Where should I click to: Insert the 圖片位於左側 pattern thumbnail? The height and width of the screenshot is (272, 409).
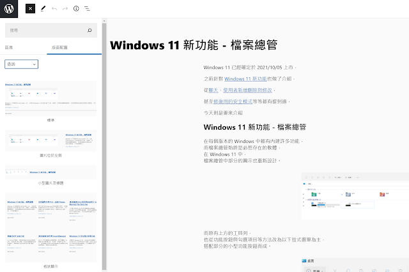(51, 140)
